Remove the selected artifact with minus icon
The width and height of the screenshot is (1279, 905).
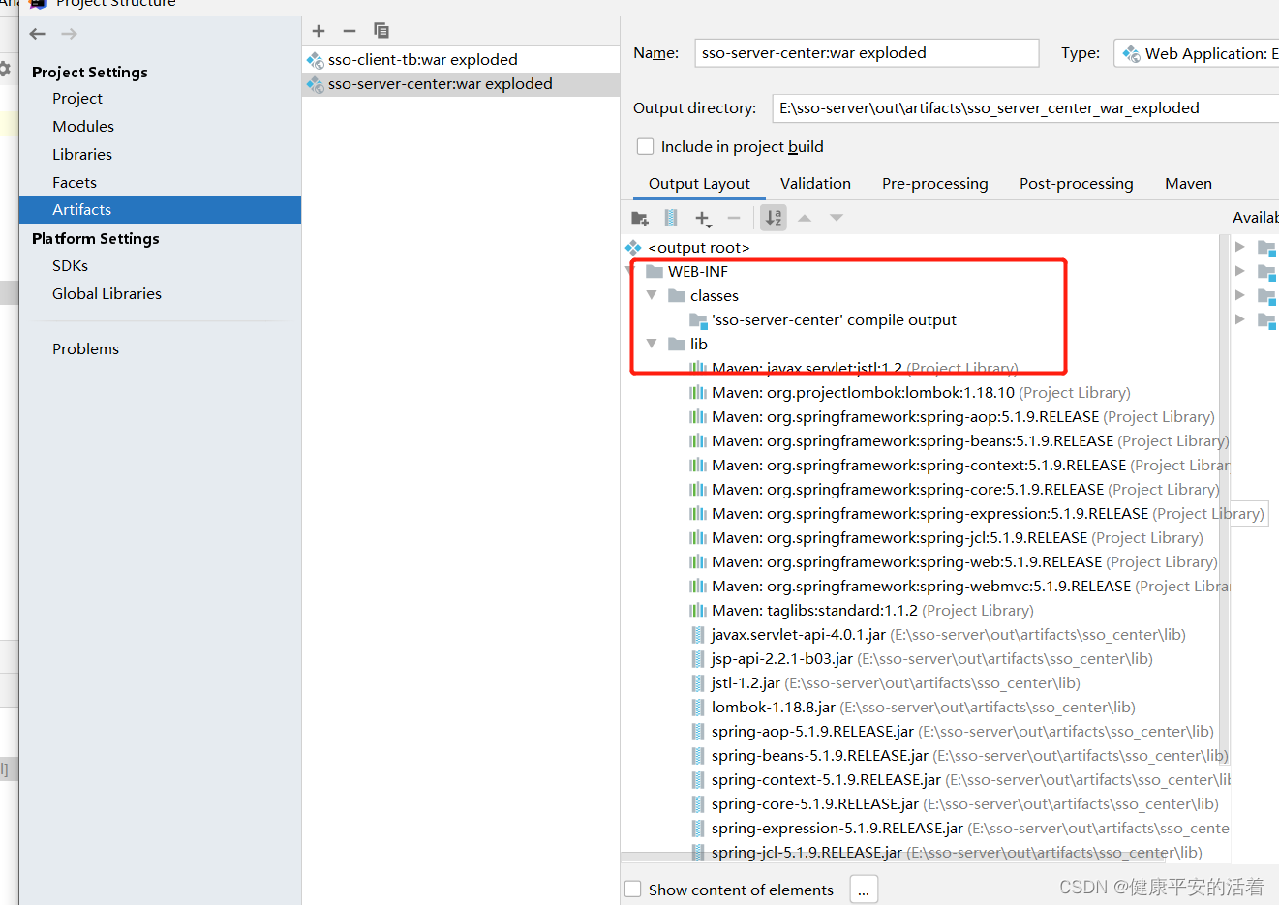pos(350,31)
